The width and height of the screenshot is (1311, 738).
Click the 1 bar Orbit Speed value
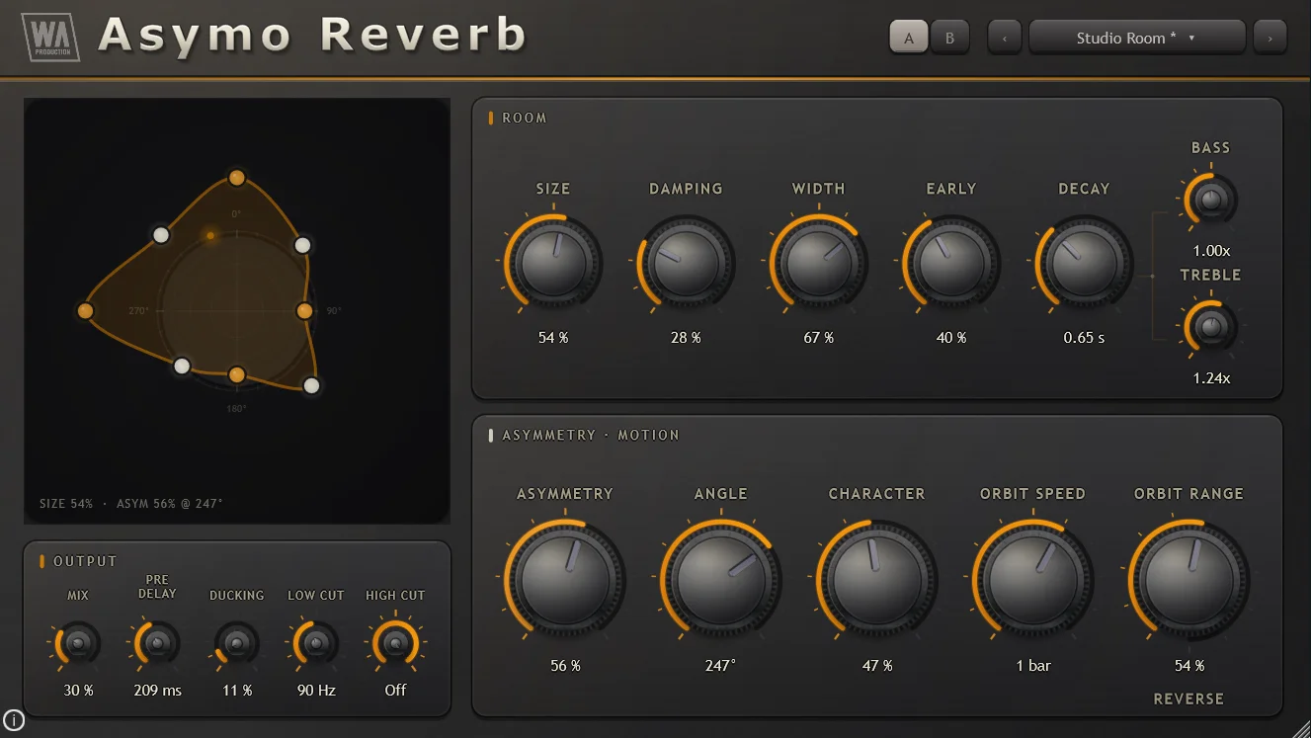1033,666
